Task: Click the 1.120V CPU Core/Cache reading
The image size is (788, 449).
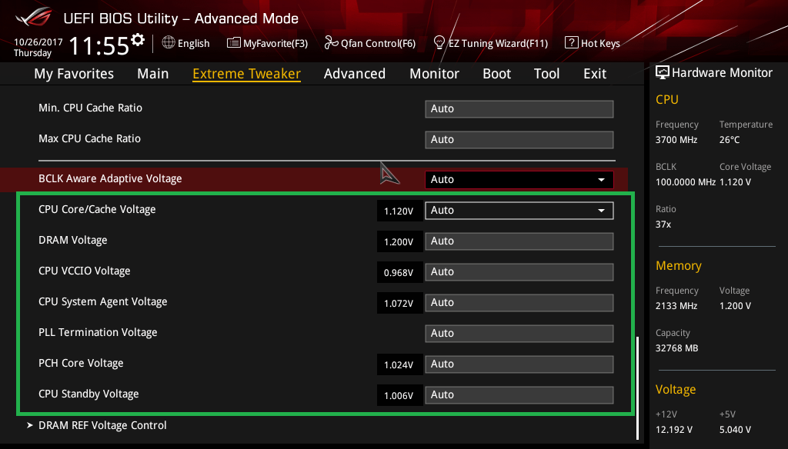Action: 399,211
